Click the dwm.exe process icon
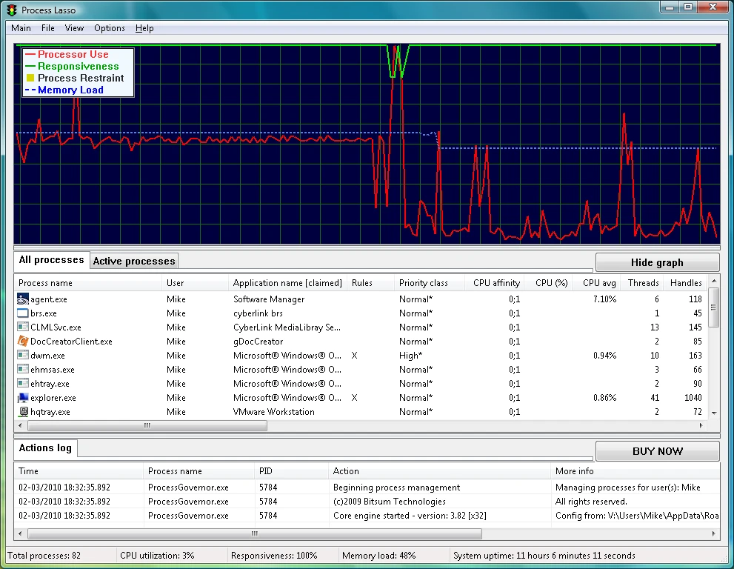The height and width of the screenshot is (569, 734). (24, 356)
